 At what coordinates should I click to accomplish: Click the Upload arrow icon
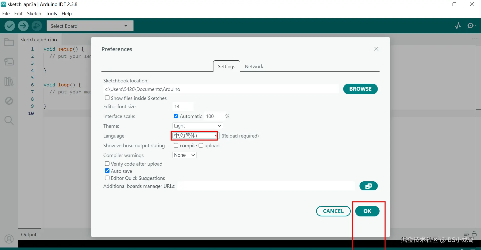pos(23,26)
